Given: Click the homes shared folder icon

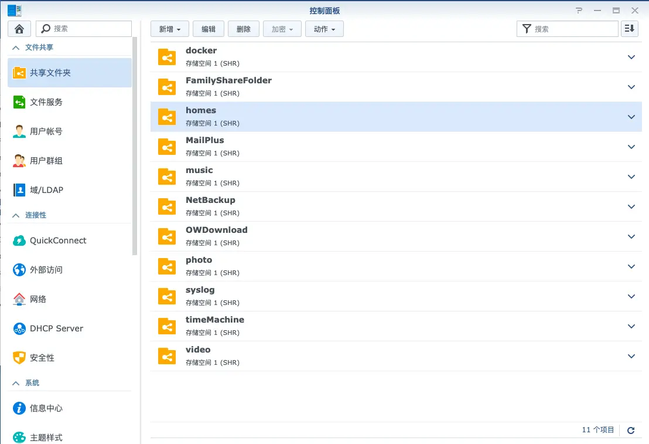Looking at the screenshot, I should pyautogui.click(x=167, y=117).
